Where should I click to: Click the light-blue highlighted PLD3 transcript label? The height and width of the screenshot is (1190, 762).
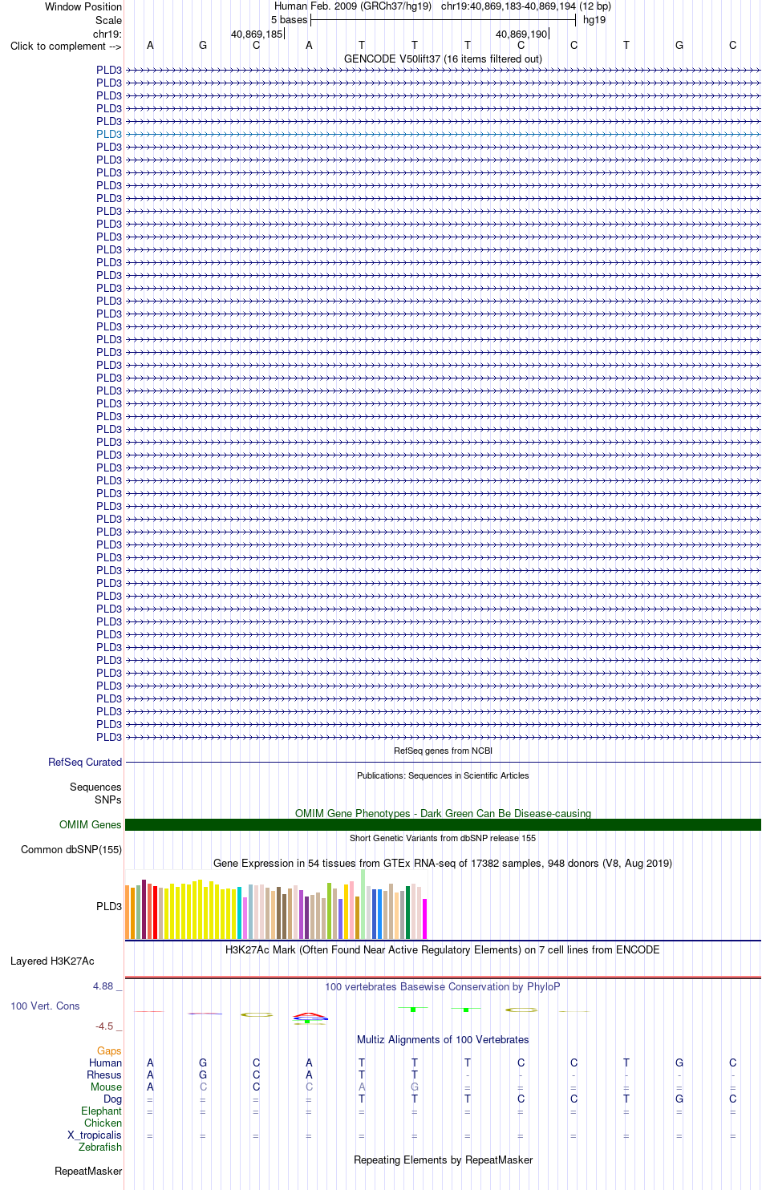(x=109, y=134)
